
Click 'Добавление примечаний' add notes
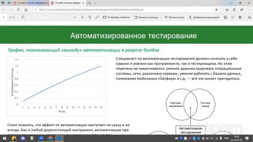click(x=204, y=17)
